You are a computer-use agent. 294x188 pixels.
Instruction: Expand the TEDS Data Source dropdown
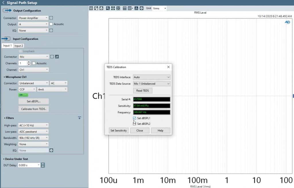coord(152,84)
